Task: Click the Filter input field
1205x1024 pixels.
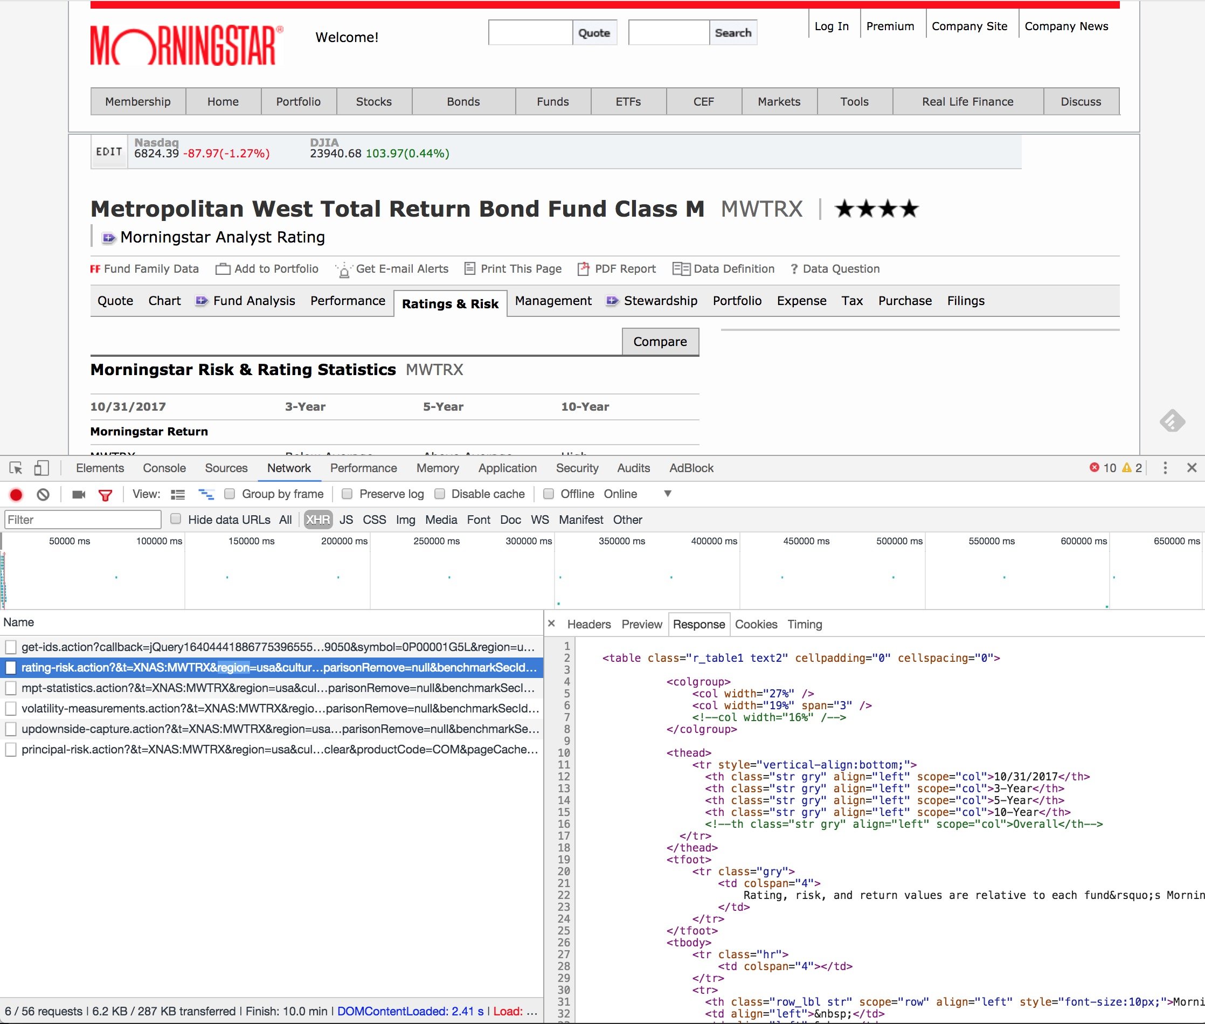Action: coord(82,520)
